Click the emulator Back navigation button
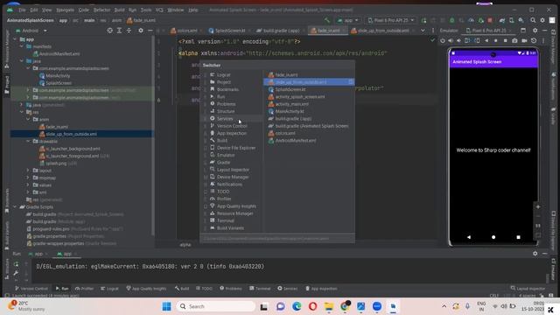 [x=469, y=237]
